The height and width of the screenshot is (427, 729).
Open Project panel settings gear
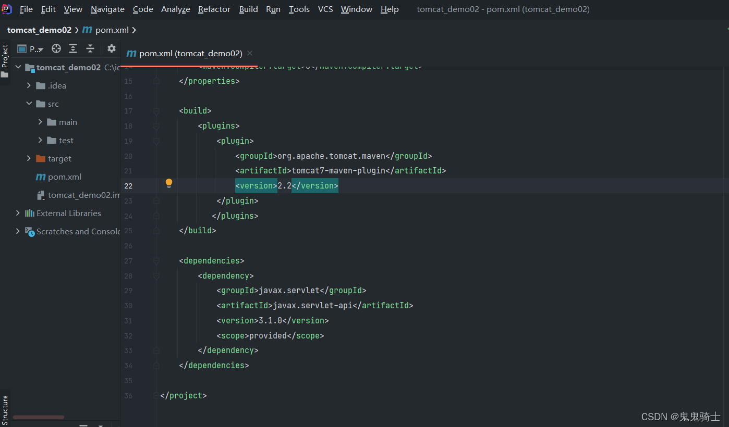point(111,48)
